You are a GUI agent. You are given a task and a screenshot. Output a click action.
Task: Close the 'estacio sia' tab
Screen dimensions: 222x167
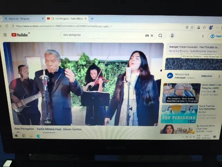click(x=43, y=18)
